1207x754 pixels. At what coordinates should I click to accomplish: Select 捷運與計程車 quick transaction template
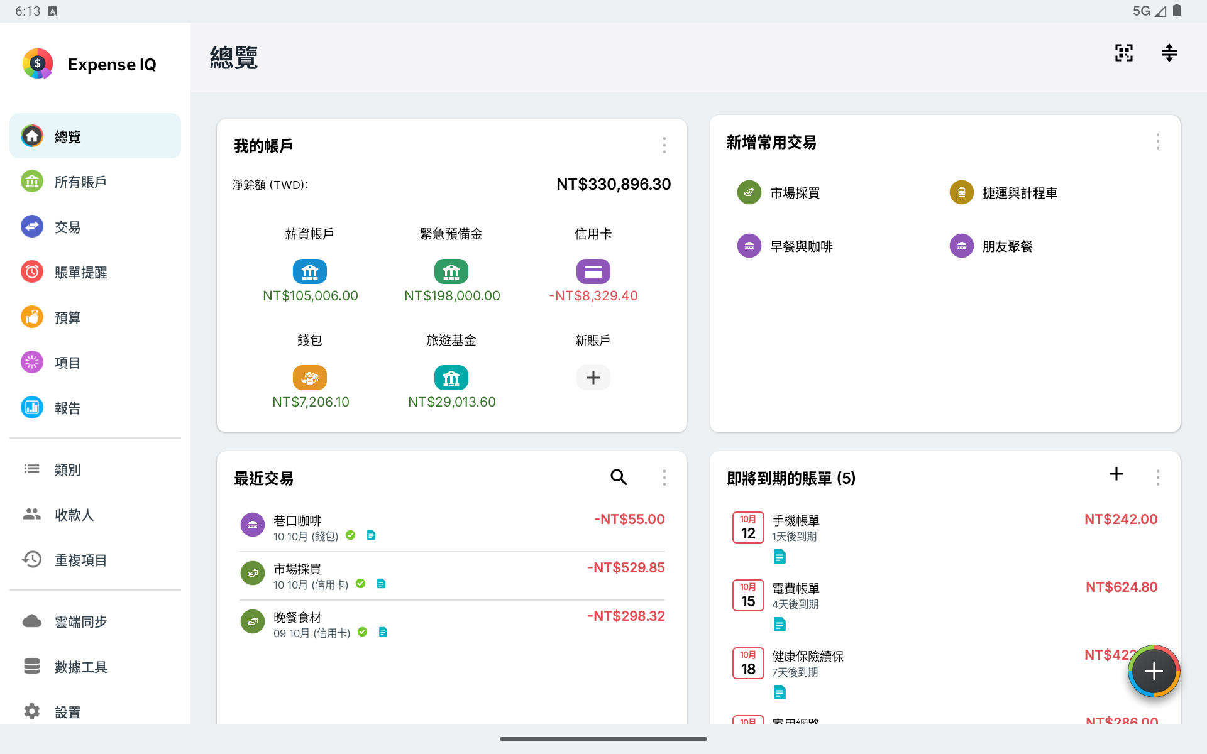pos(1003,193)
